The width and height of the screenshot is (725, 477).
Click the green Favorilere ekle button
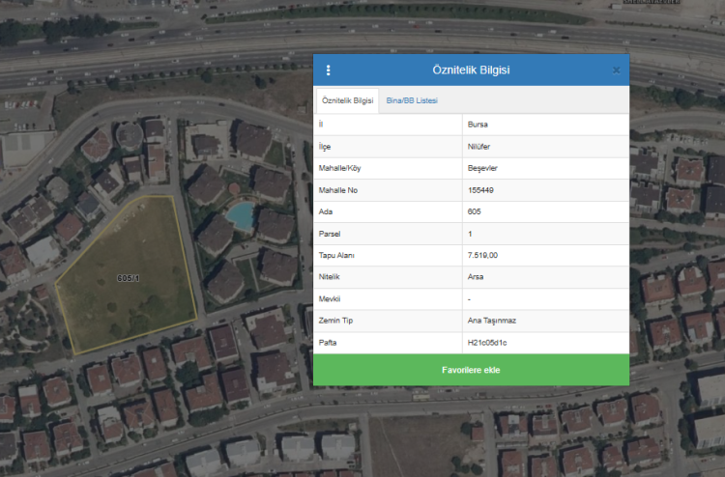tap(471, 370)
